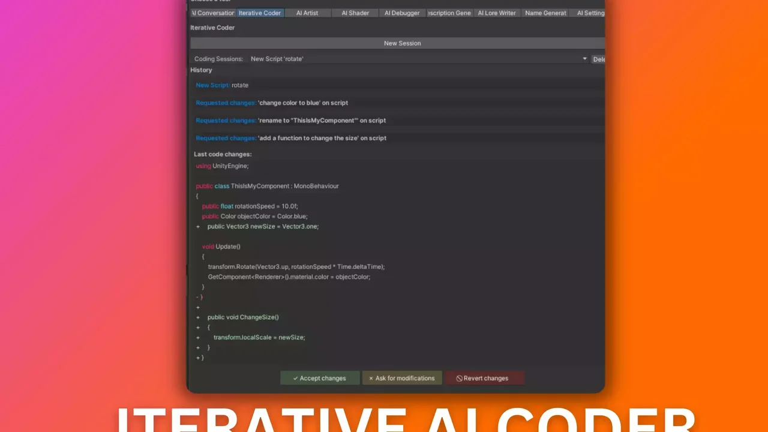Switch to the AI Conversation tab
Image resolution: width=768 pixels, height=432 pixels.
click(213, 13)
